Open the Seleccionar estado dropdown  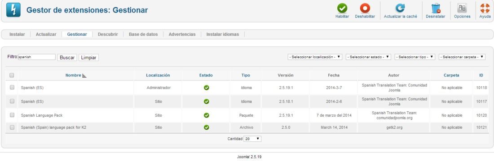point(368,57)
